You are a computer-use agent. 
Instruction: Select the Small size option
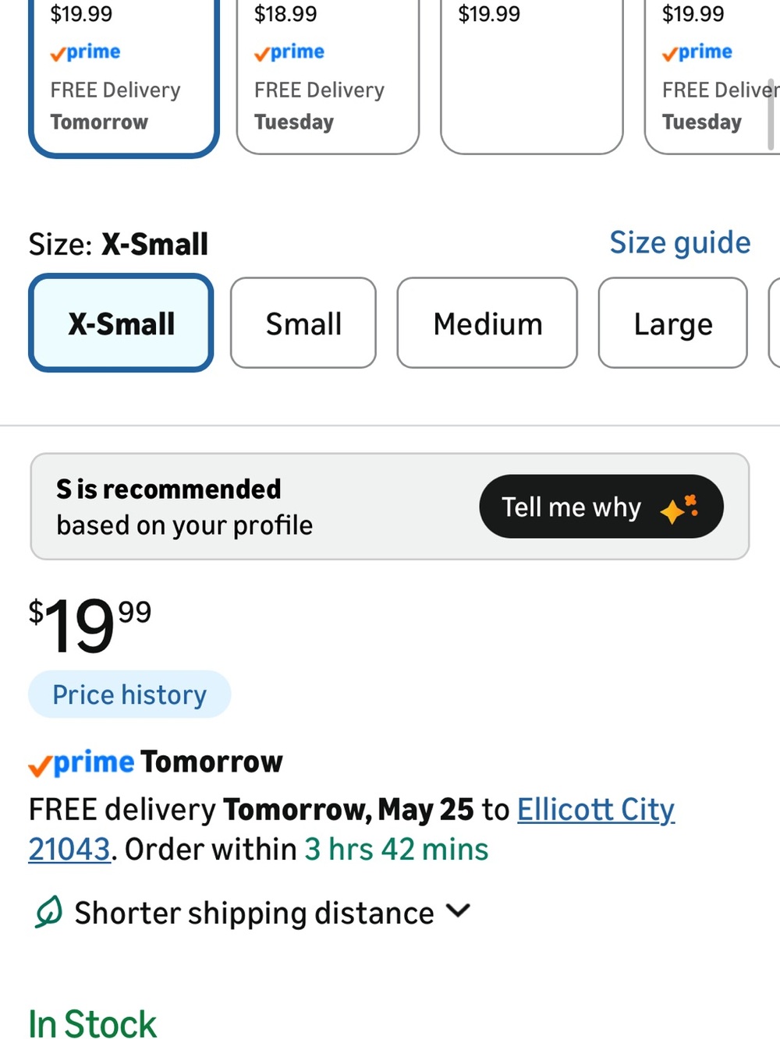(x=303, y=323)
